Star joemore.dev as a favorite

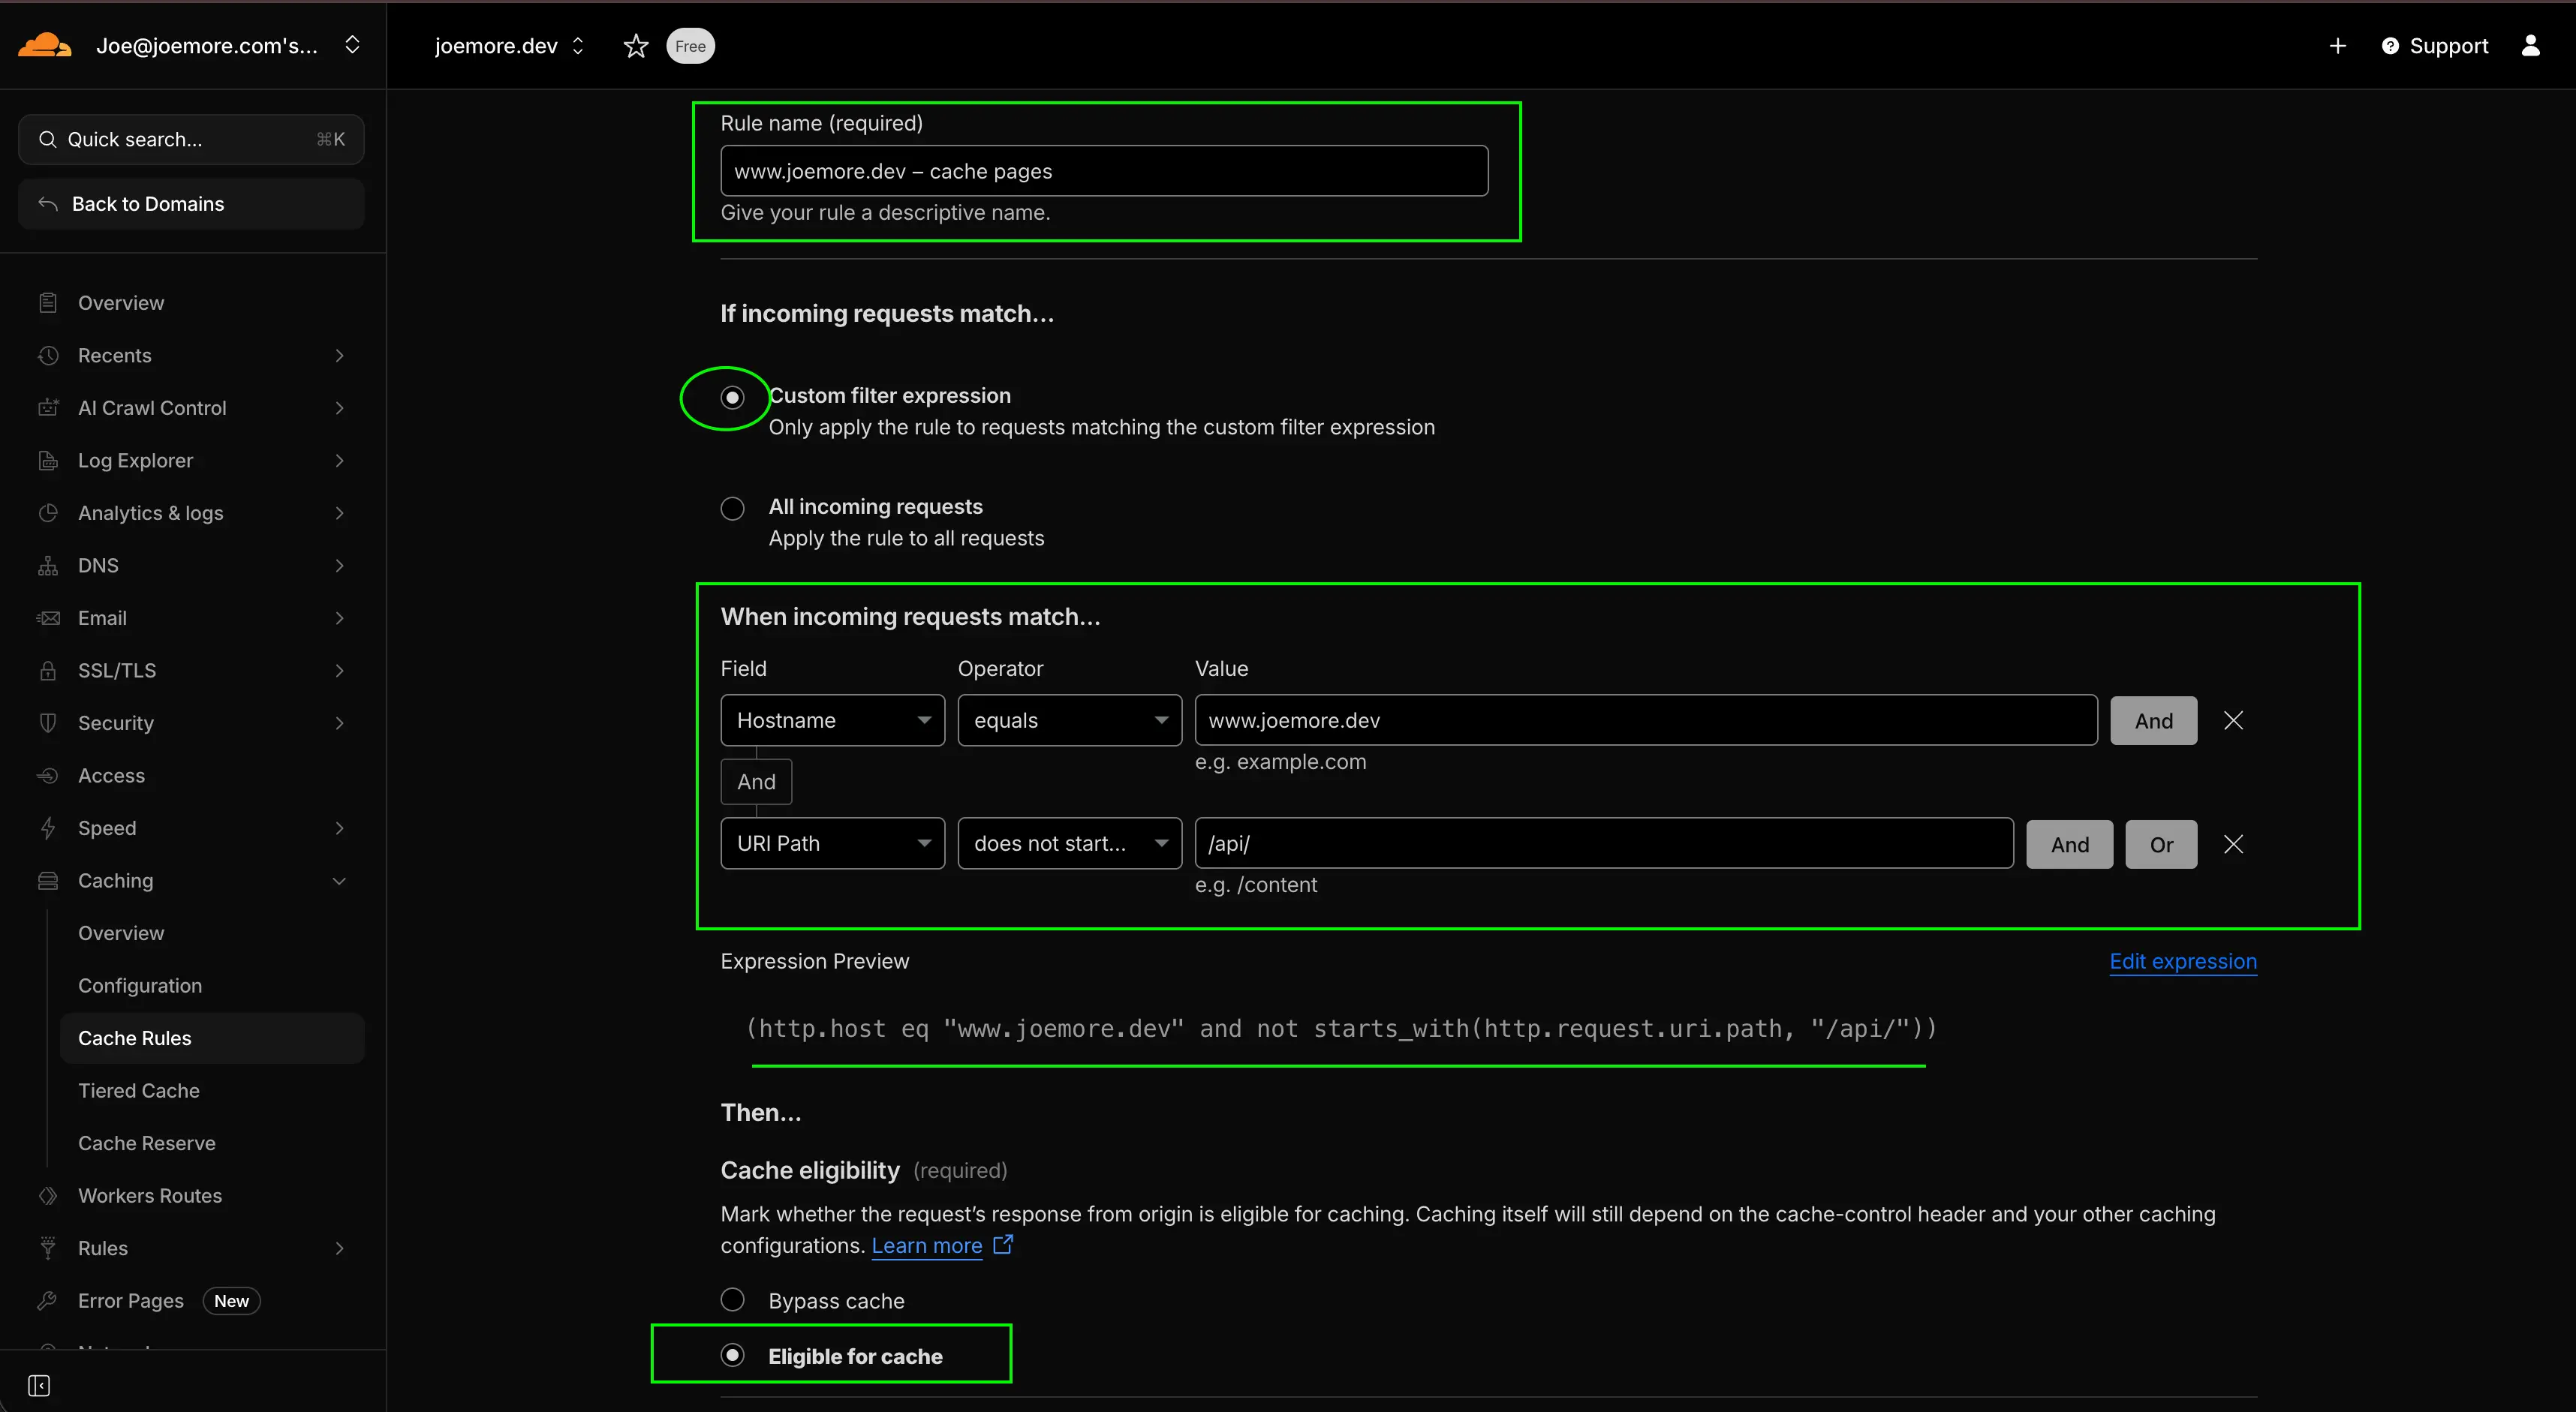pyautogui.click(x=636, y=46)
